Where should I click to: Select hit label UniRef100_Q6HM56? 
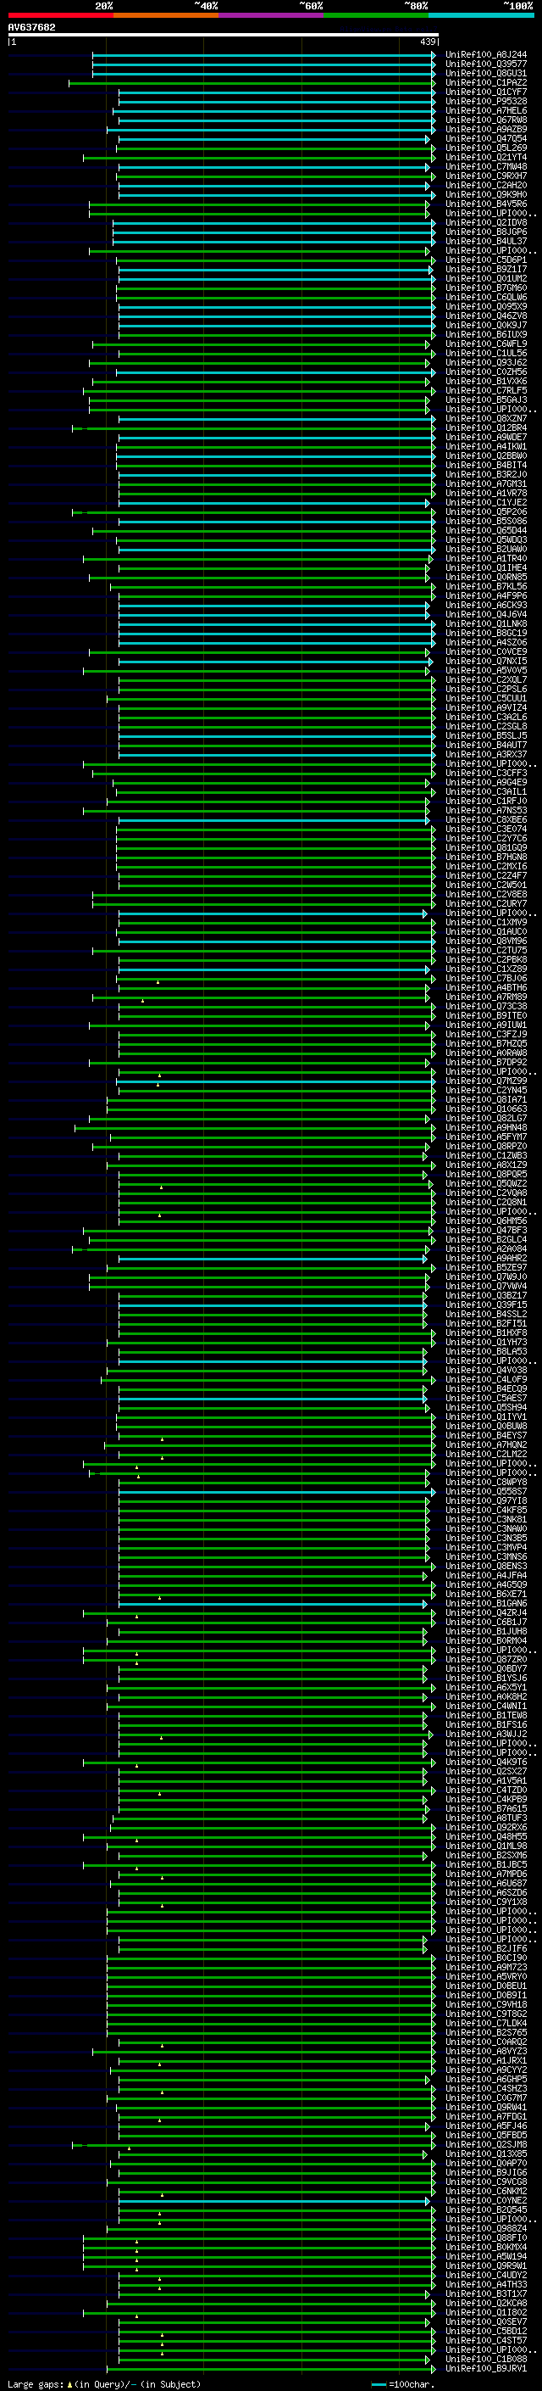pos(486,1221)
